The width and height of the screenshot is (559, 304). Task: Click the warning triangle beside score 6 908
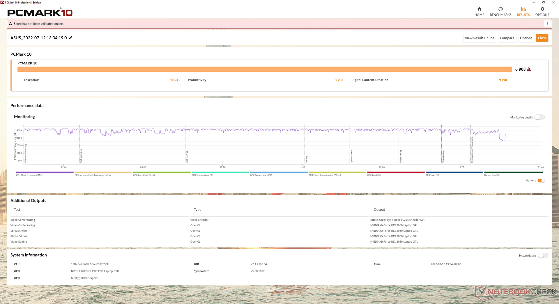pyautogui.click(x=529, y=69)
